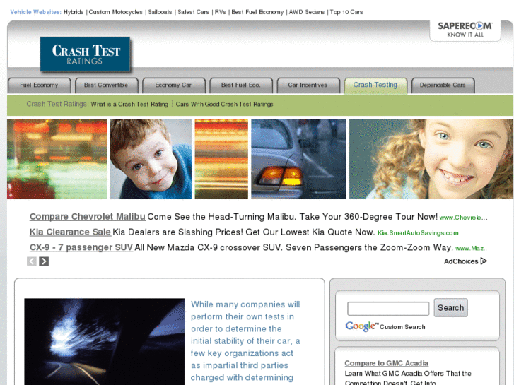Follow the Safest Cars link

pyautogui.click(x=194, y=12)
